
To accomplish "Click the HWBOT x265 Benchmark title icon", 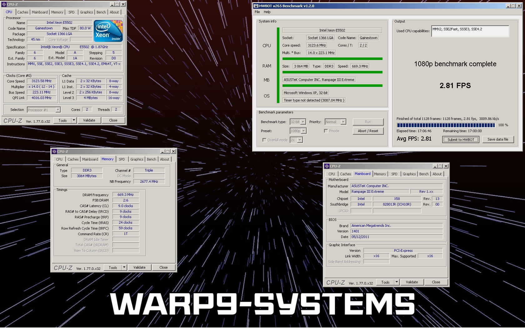I will [256, 6].
